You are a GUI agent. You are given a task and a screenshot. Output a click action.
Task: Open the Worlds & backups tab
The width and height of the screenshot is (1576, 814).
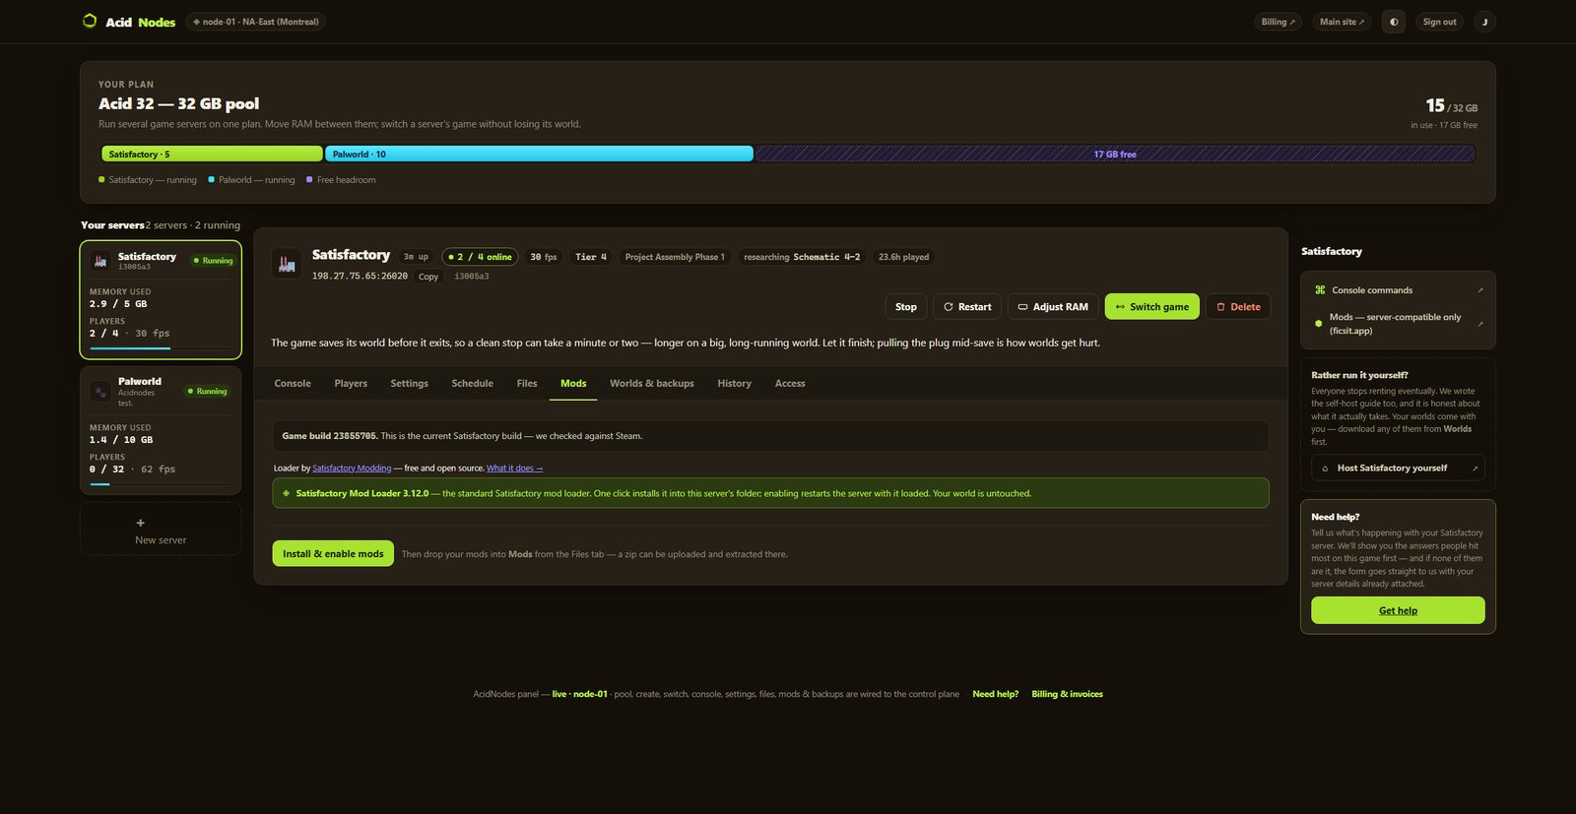coord(652,383)
